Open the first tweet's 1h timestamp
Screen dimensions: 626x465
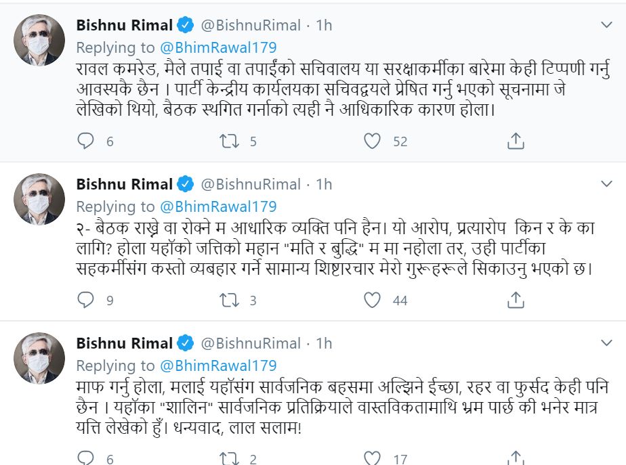[x=324, y=26]
